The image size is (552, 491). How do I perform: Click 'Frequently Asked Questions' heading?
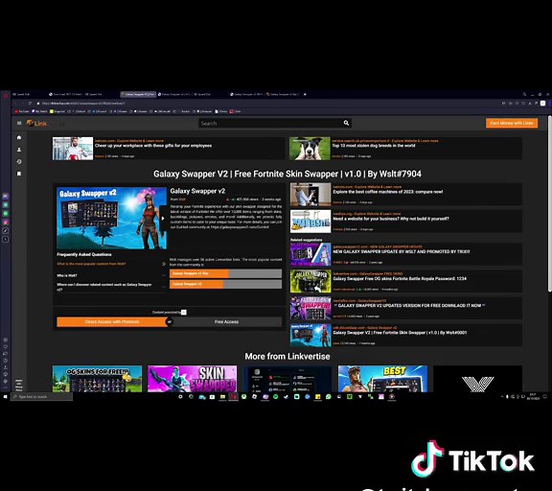(84, 254)
